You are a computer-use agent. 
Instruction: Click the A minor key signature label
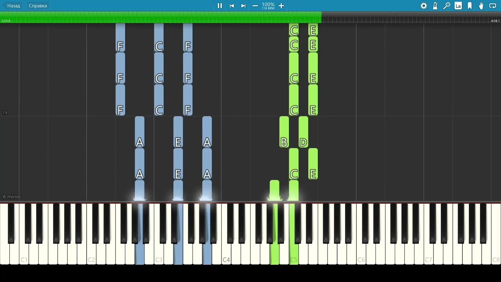pos(11,197)
